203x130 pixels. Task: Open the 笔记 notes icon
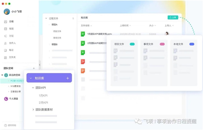(x=5, y=50)
